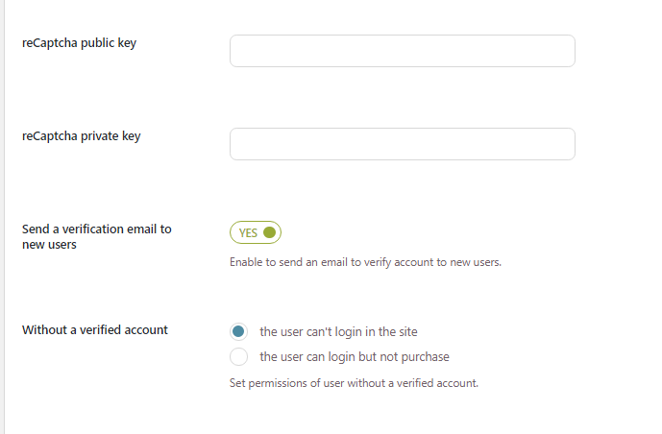The image size is (662, 434).
Task: Click the word 'purchase' in the second radio option
Action: (426, 357)
